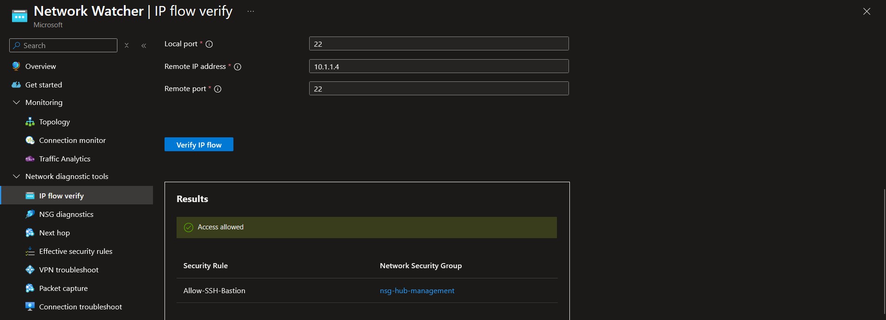Click the VPN troubleshoot icon
Image resolution: width=886 pixels, height=320 pixels.
click(x=30, y=270)
